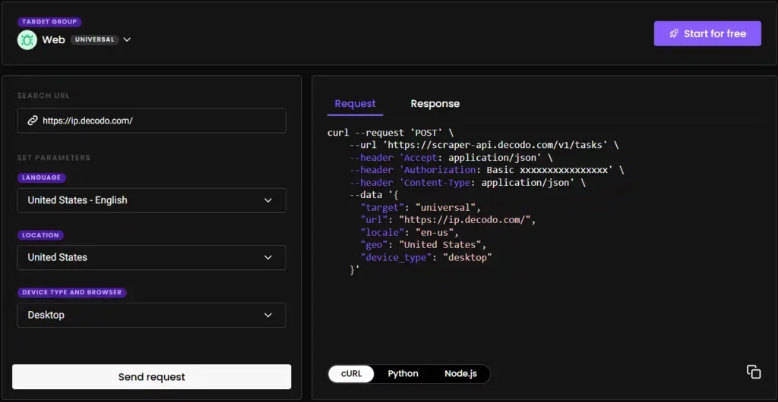Image resolution: width=778 pixels, height=402 pixels.
Task: Click the curl --request 'POST' line
Action: 391,133
